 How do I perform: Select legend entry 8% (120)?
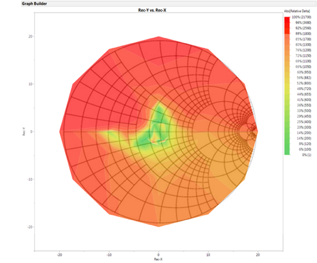(305, 144)
